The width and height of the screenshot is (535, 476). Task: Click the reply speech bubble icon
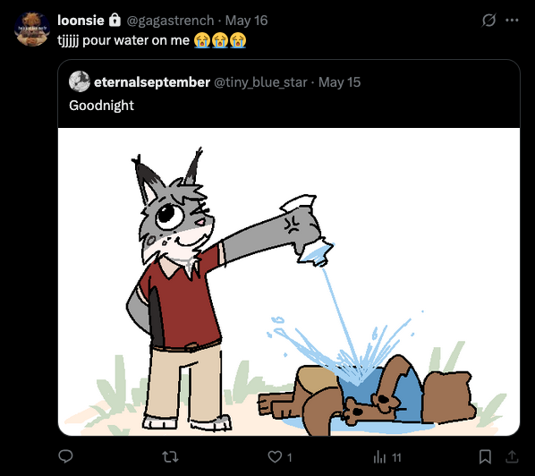point(65,456)
